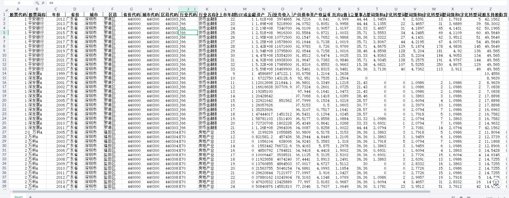
Task: Click the selected cell J5 containing 'J66'
Action: (188, 33)
